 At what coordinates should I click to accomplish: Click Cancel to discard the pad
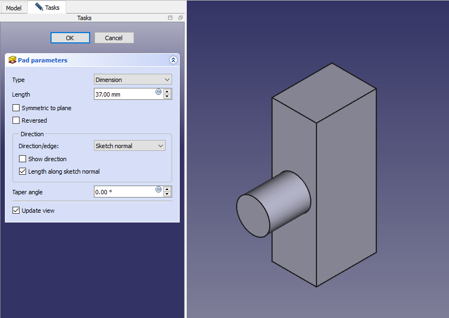tap(114, 38)
